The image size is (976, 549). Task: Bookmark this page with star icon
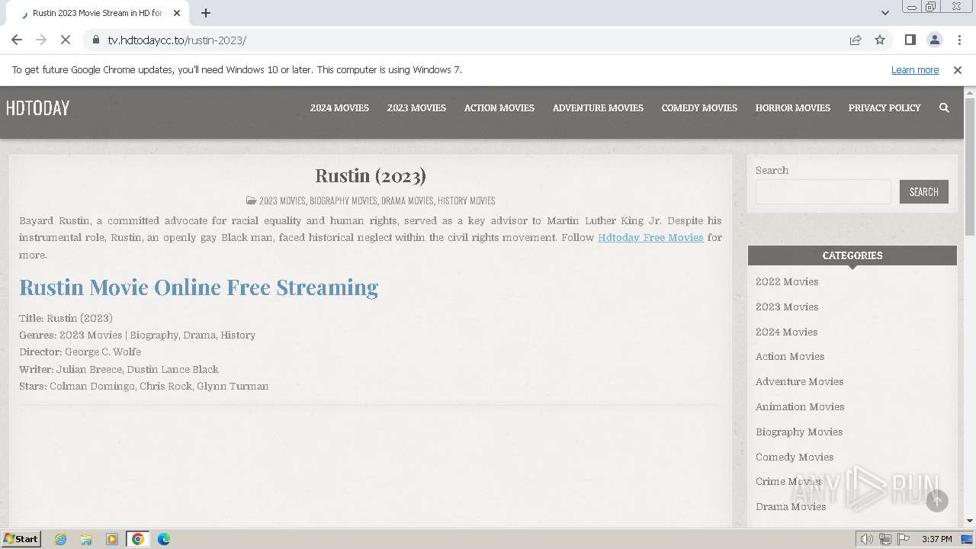(880, 40)
